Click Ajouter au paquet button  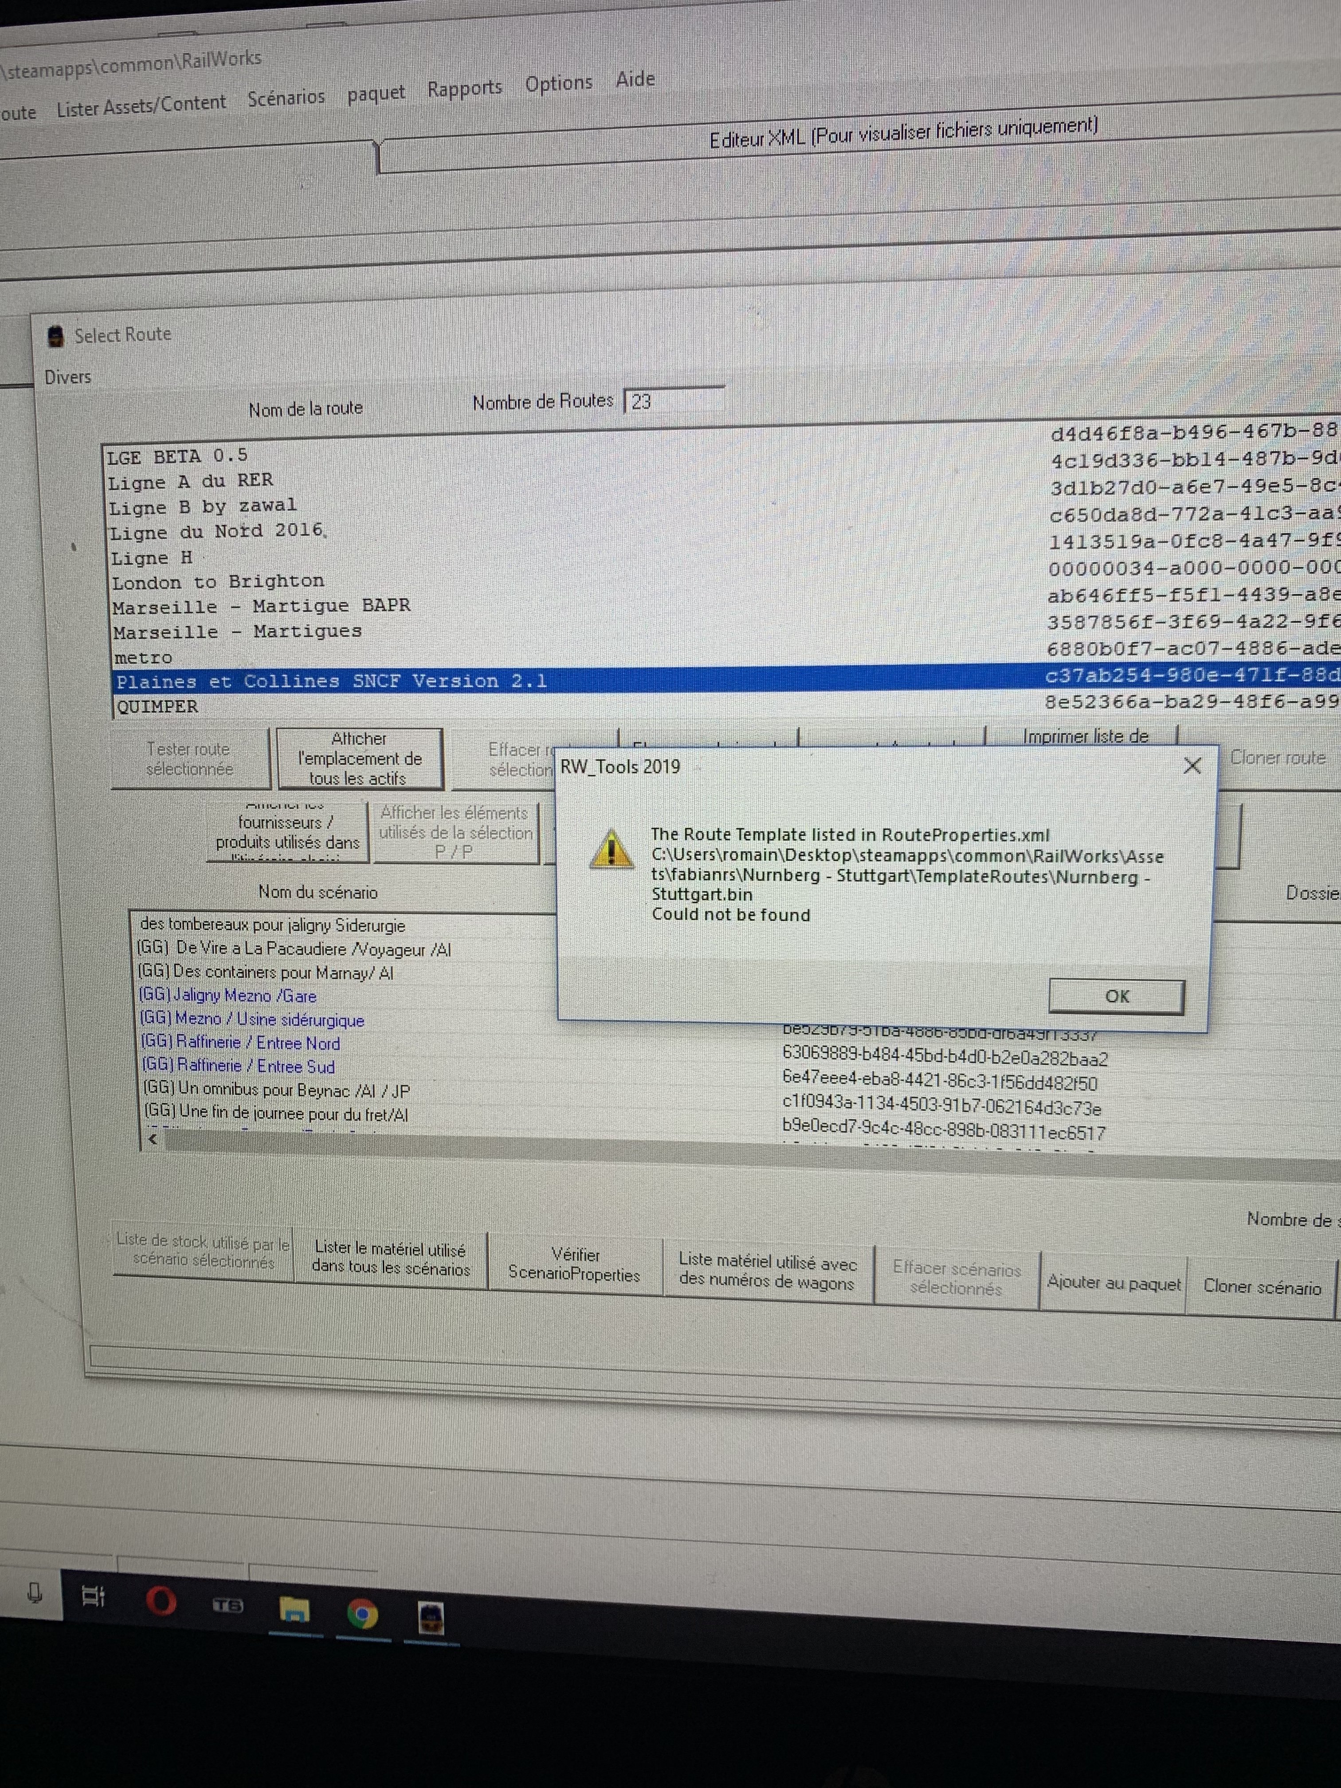(x=1113, y=1282)
